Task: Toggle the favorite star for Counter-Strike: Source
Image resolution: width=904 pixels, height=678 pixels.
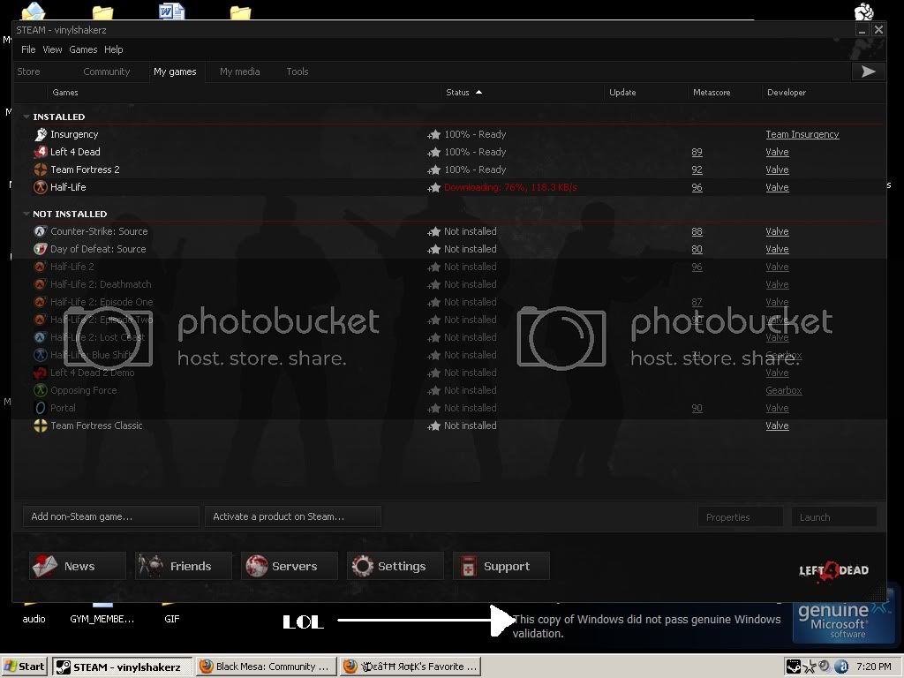Action: 433,232
